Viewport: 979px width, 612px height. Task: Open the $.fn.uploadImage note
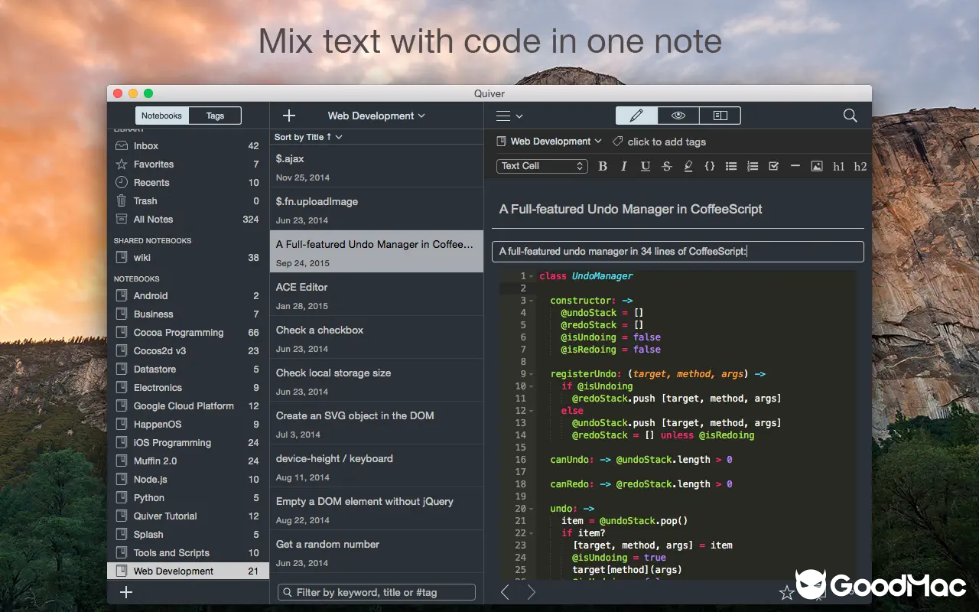[376, 210]
